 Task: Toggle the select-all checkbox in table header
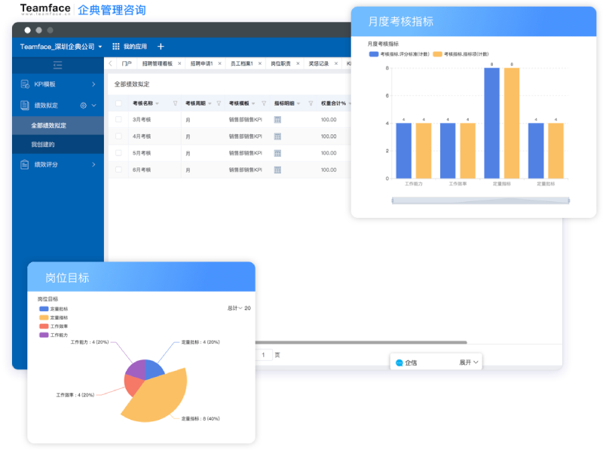pyautogui.click(x=118, y=103)
